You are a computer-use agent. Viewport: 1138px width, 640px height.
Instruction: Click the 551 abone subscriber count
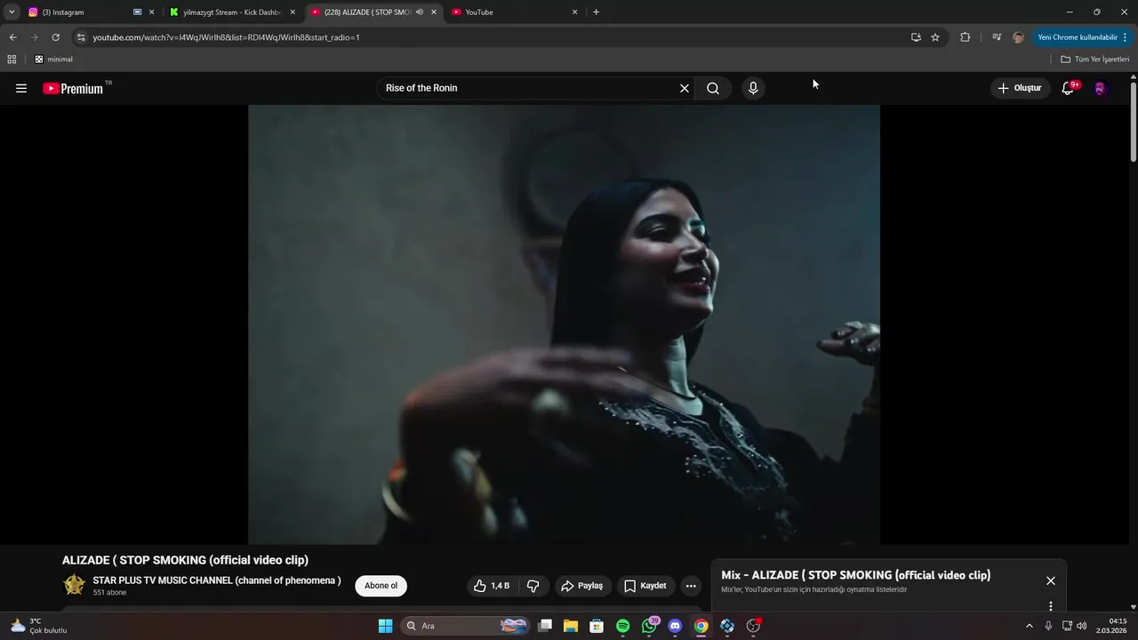(x=109, y=593)
